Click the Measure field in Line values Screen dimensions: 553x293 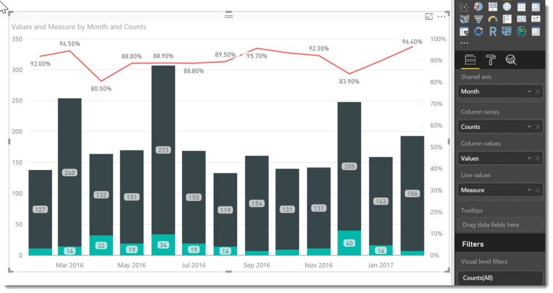(500, 190)
